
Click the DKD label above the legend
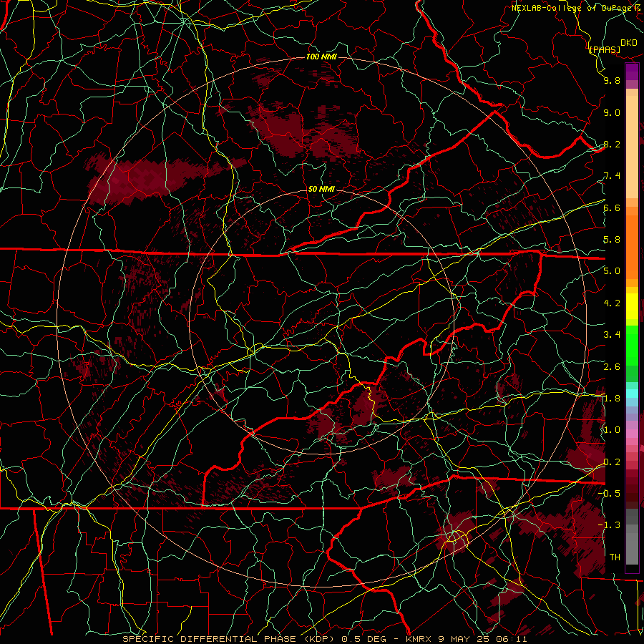click(629, 43)
